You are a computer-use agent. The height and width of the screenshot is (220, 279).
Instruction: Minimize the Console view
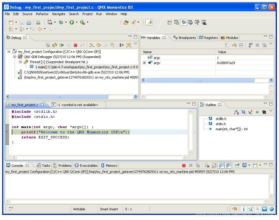click(x=265, y=164)
